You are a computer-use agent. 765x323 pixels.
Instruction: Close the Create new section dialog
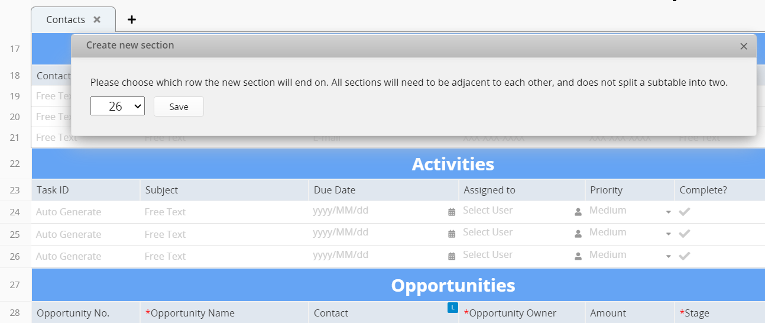(744, 46)
